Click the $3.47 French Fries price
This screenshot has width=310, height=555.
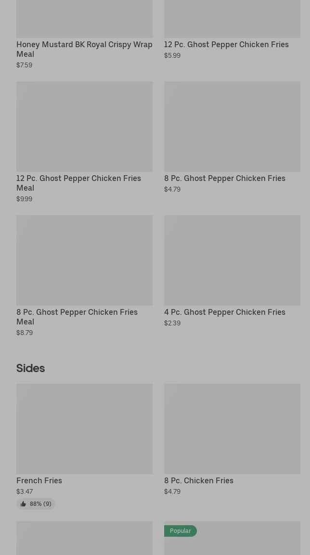pyautogui.click(x=25, y=491)
